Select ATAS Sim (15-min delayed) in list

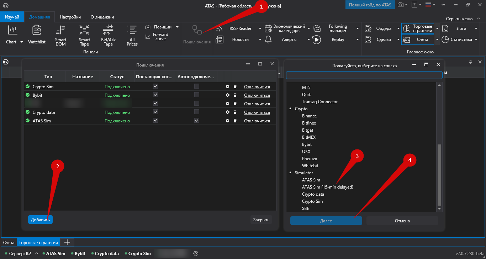[328, 187]
